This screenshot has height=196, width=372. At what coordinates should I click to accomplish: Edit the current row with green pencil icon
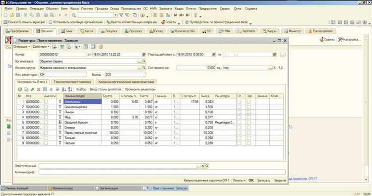click(32, 89)
